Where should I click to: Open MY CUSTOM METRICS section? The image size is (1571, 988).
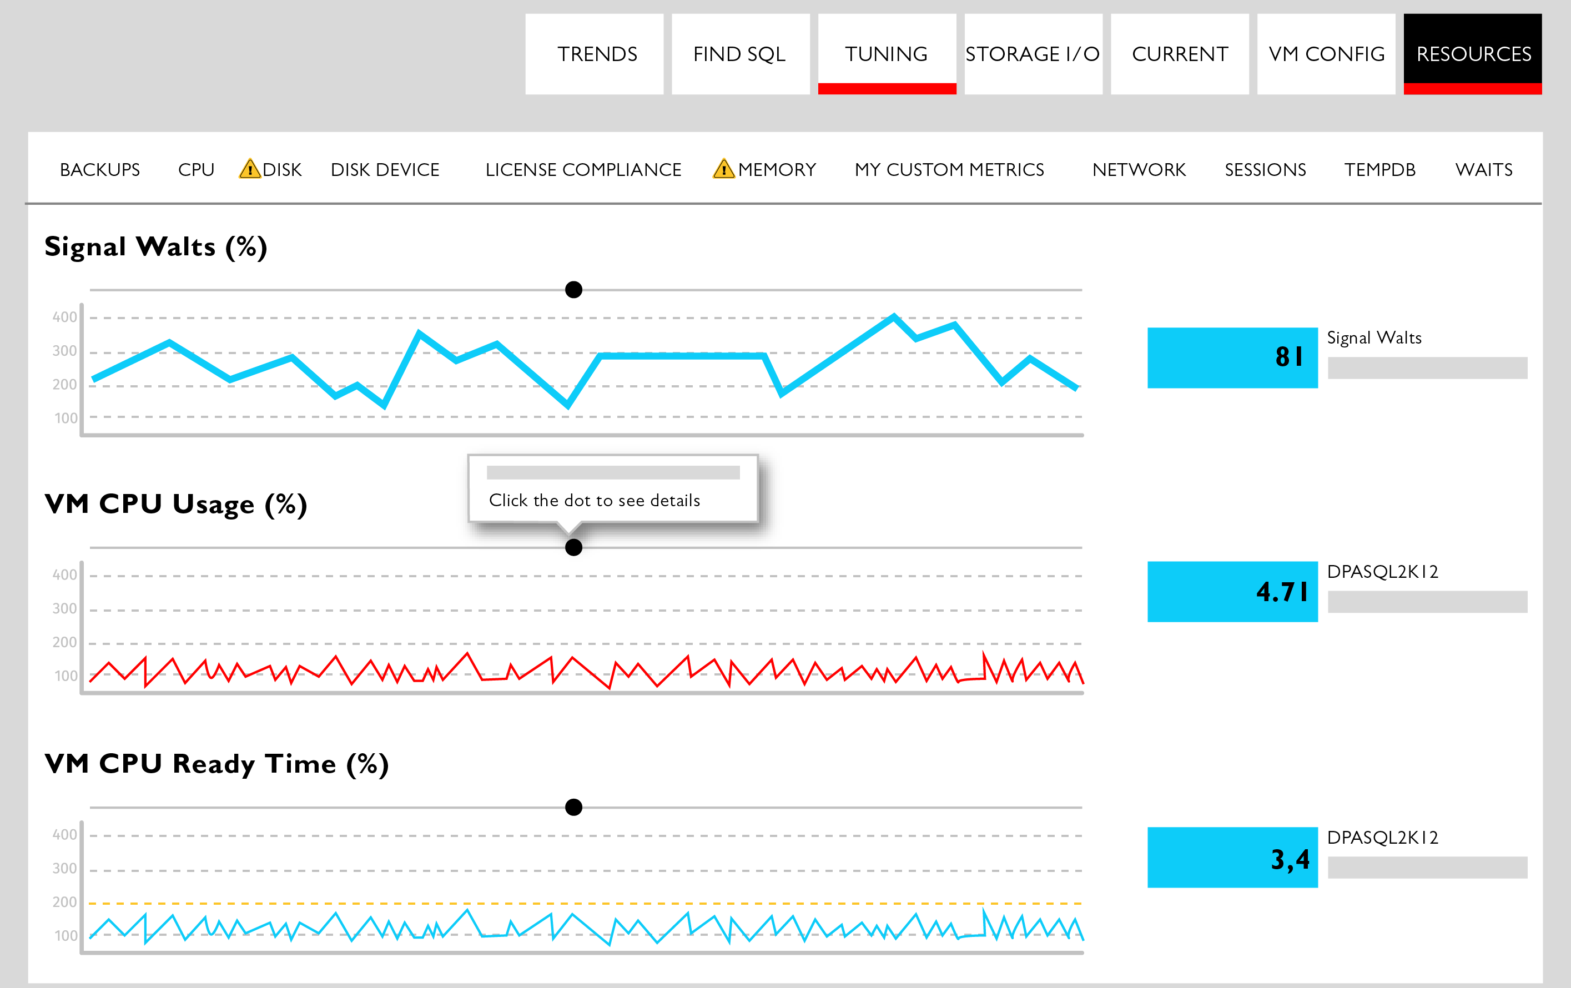[x=949, y=169]
